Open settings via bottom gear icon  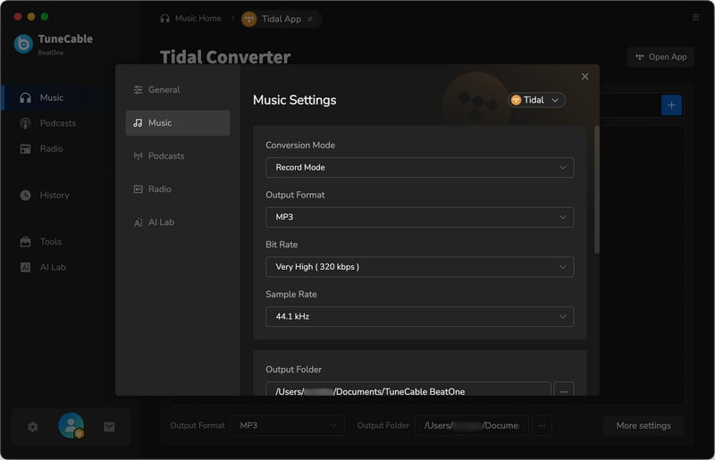33,427
